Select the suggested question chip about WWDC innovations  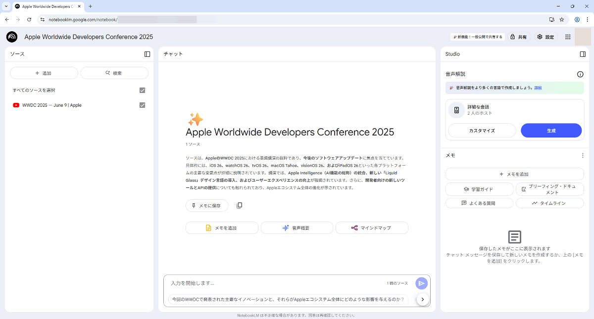[x=288, y=299]
